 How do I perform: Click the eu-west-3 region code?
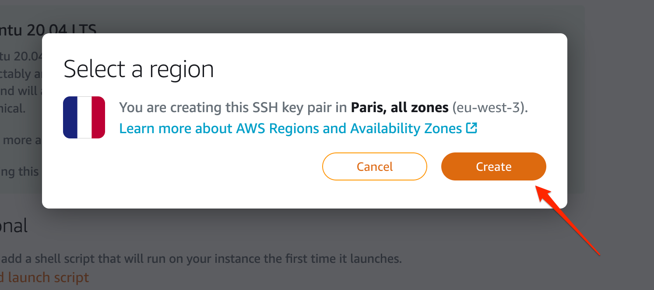click(x=488, y=107)
